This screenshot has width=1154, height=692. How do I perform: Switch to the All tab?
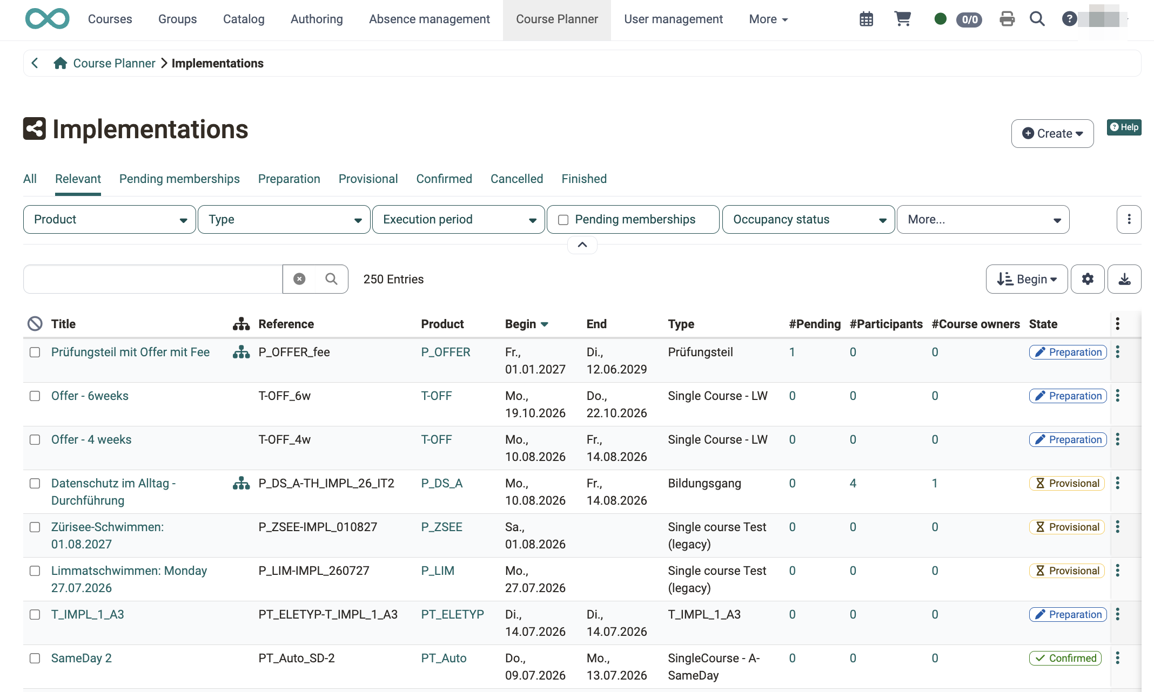tap(30, 179)
